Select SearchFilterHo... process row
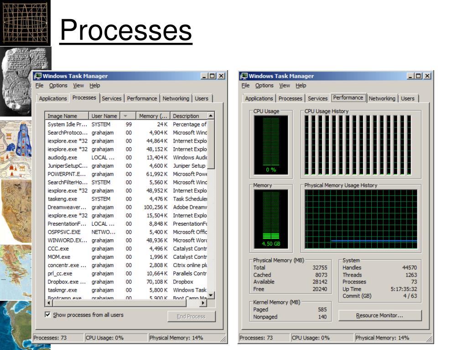 pyautogui.click(x=126, y=182)
